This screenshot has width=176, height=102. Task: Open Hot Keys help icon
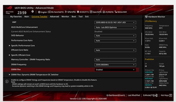point(171,95)
